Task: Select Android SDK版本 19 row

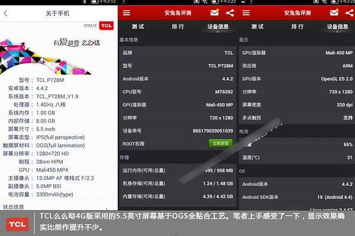Action: tap(297, 197)
